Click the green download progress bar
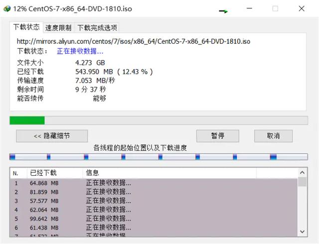This screenshot has width=319, height=244. pyautogui.click(x=159, y=121)
